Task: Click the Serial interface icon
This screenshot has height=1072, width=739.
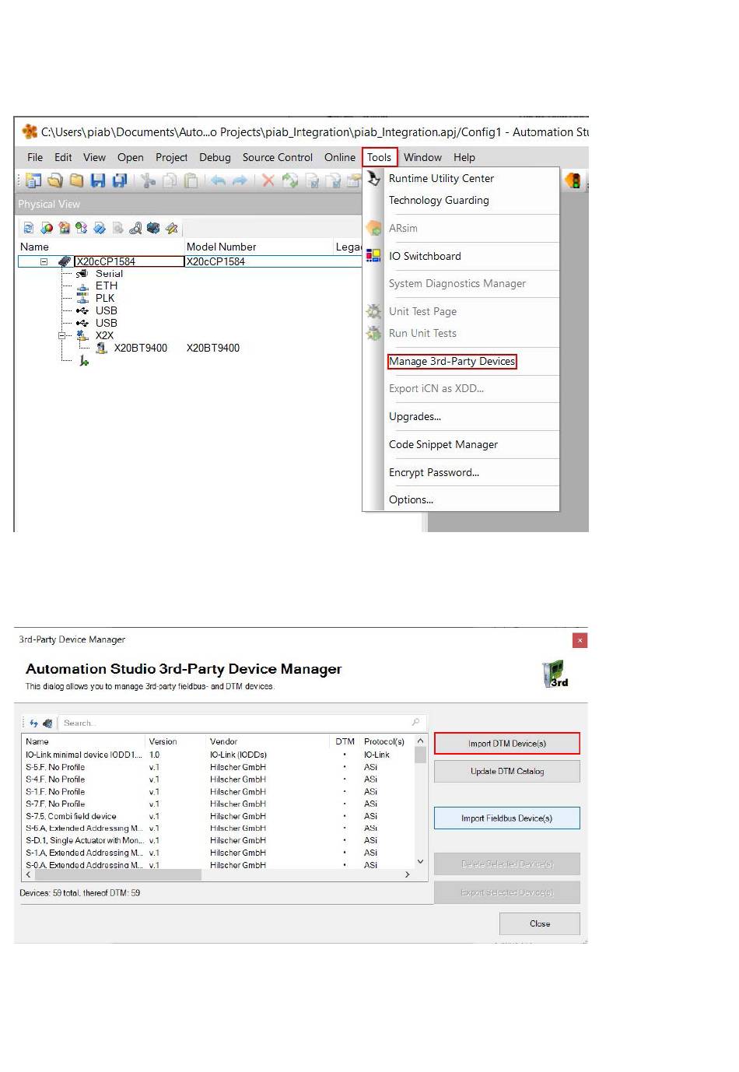Action: coord(82,274)
